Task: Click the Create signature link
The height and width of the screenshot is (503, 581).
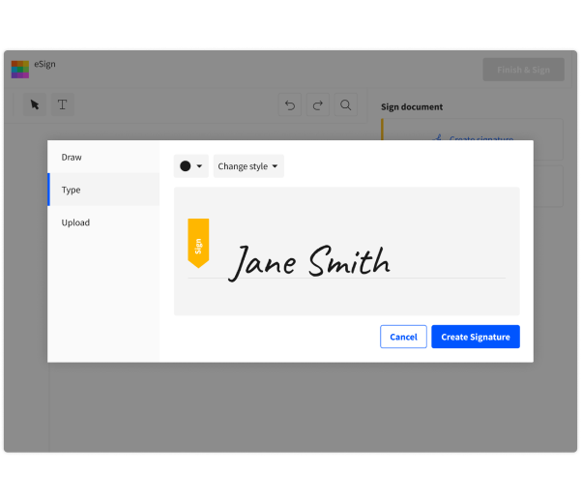Action: tap(480, 138)
